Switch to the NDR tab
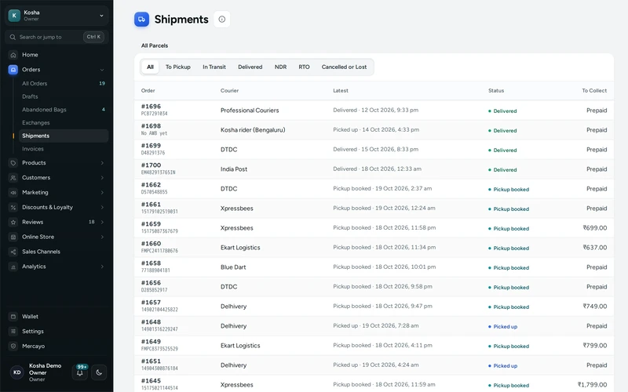 coord(281,67)
